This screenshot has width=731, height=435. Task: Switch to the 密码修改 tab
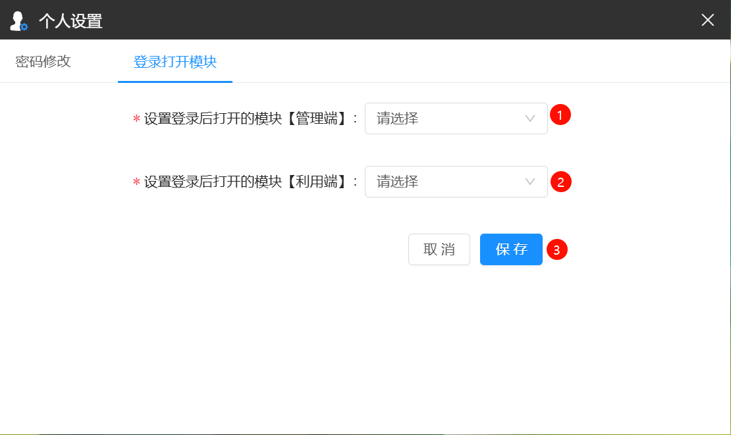click(x=43, y=62)
